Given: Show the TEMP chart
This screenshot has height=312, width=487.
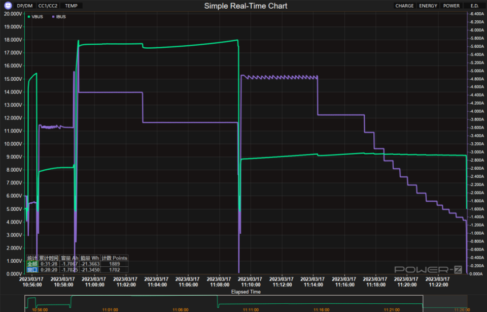Looking at the screenshot, I should (71, 6).
